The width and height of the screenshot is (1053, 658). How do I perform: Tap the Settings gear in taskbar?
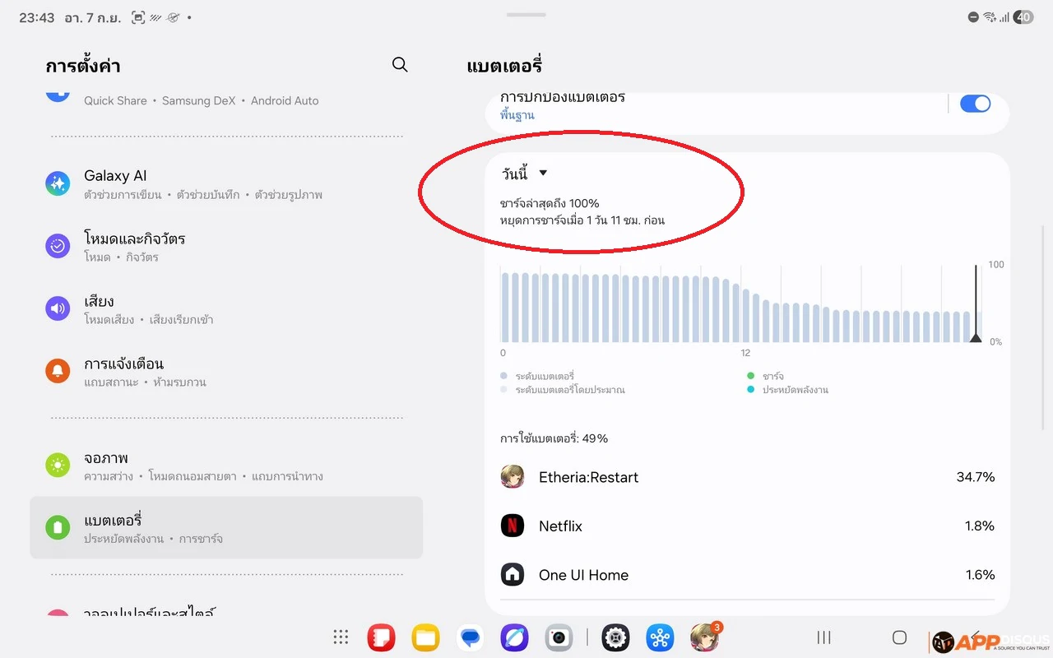point(615,637)
